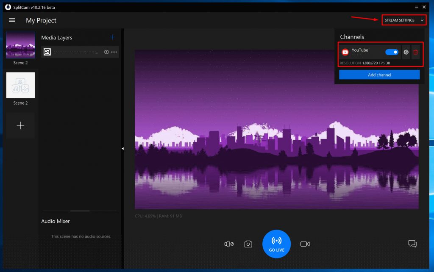Open more options for the image layer

click(x=114, y=52)
